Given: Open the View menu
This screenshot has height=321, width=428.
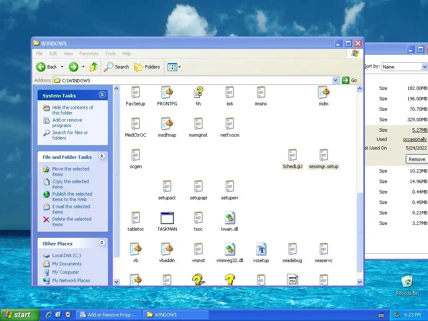Looking at the screenshot, I should [68, 53].
